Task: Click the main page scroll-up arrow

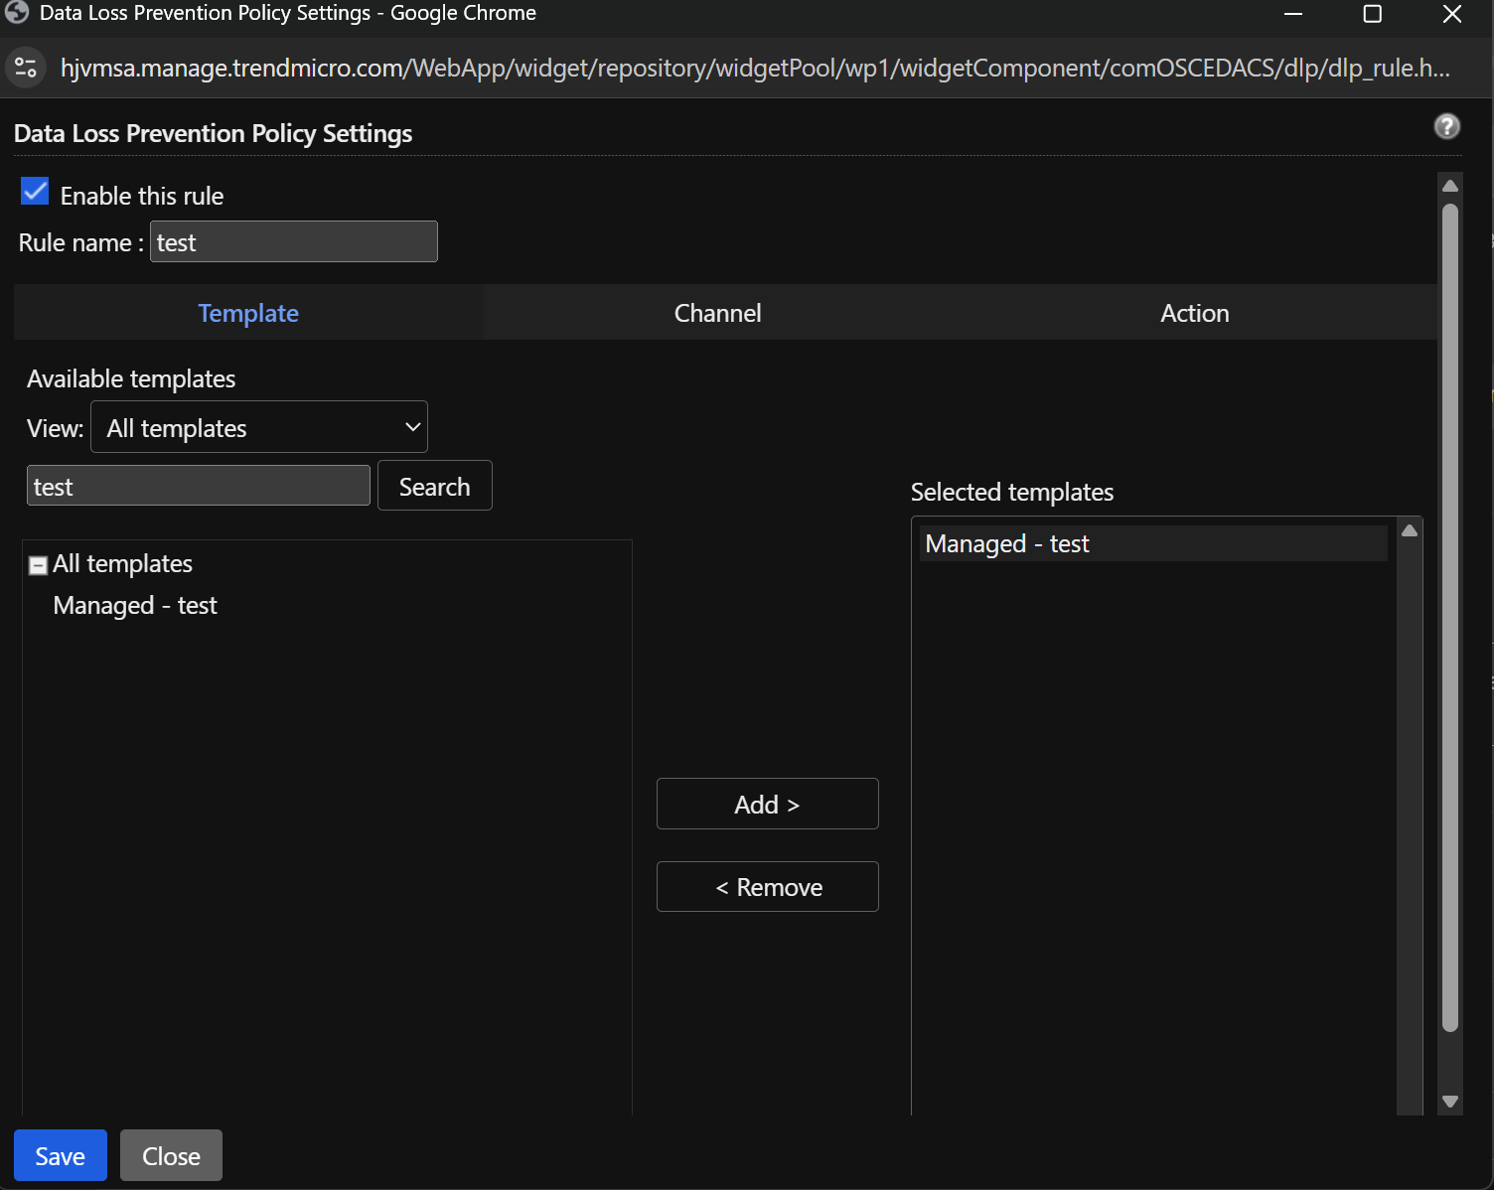Action: pyautogui.click(x=1450, y=186)
